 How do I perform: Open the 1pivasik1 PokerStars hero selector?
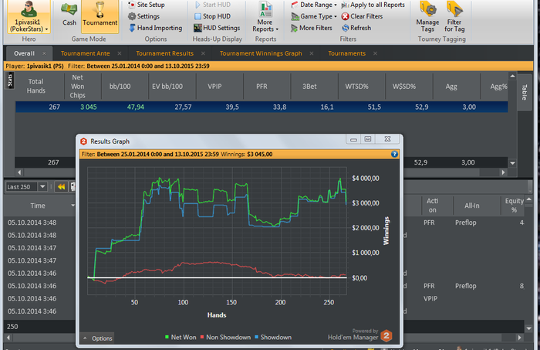point(29,16)
